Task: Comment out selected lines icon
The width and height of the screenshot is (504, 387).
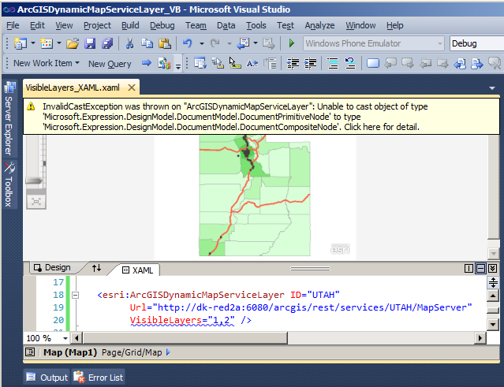Action: [x=333, y=63]
